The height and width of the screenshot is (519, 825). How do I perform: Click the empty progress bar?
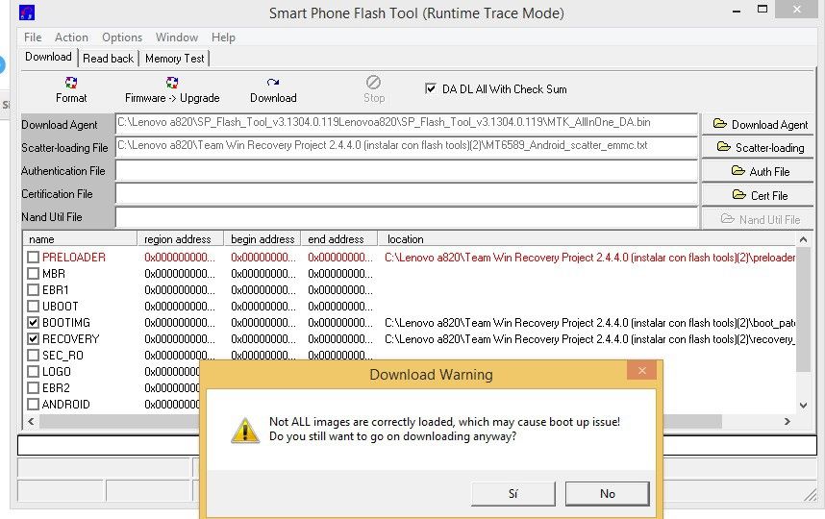pos(417,445)
